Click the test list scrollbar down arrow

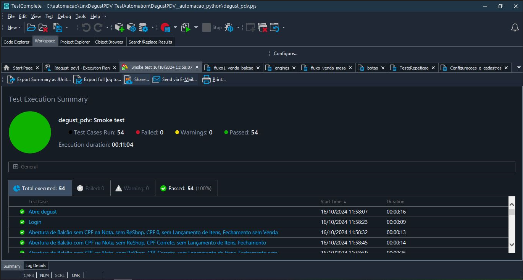click(x=512, y=244)
